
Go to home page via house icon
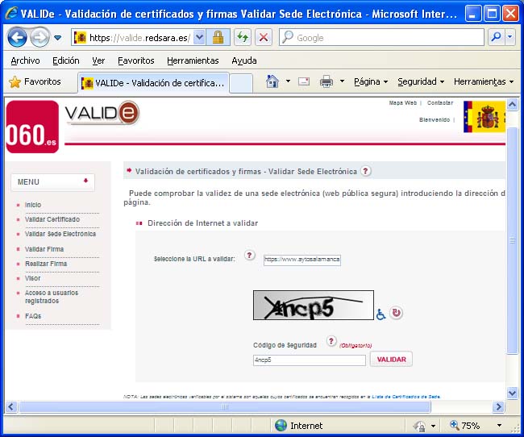272,81
